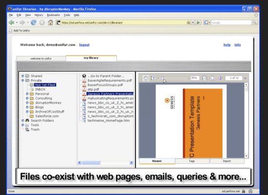Open the address bar history dropdown

coord(193,22)
